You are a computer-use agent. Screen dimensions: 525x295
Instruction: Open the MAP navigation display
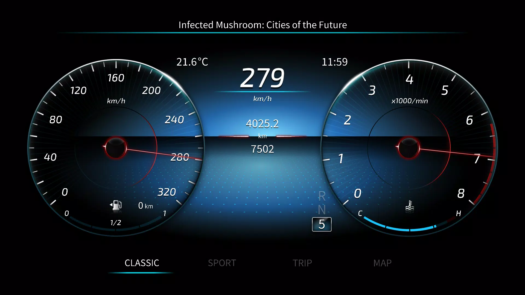pyautogui.click(x=383, y=262)
